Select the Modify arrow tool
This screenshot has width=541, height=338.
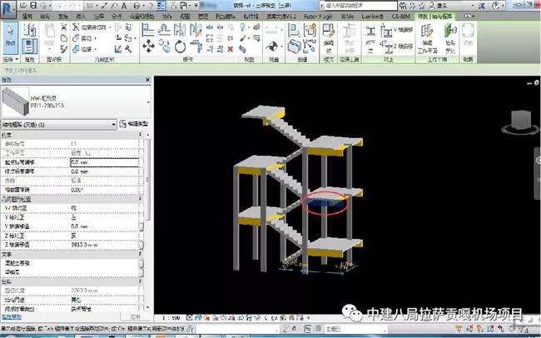10,37
